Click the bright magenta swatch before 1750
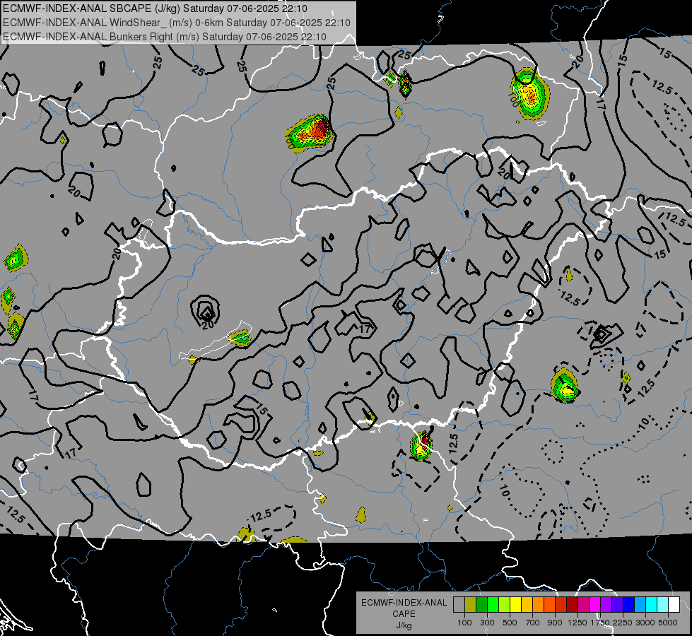The width and height of the screenshot is (692, 636). pyautogui.click(x=594, y=604)
